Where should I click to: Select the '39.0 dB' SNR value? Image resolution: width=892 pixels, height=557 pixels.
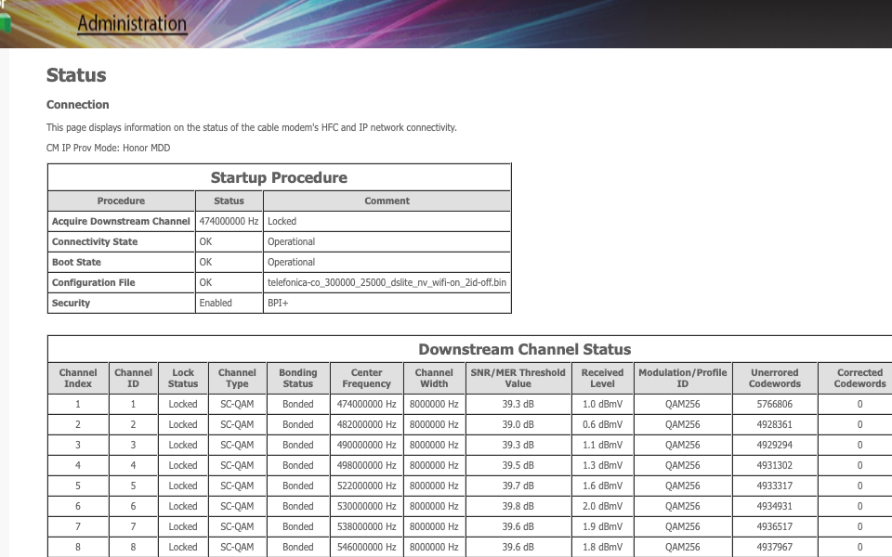click(x=518, y=424)
